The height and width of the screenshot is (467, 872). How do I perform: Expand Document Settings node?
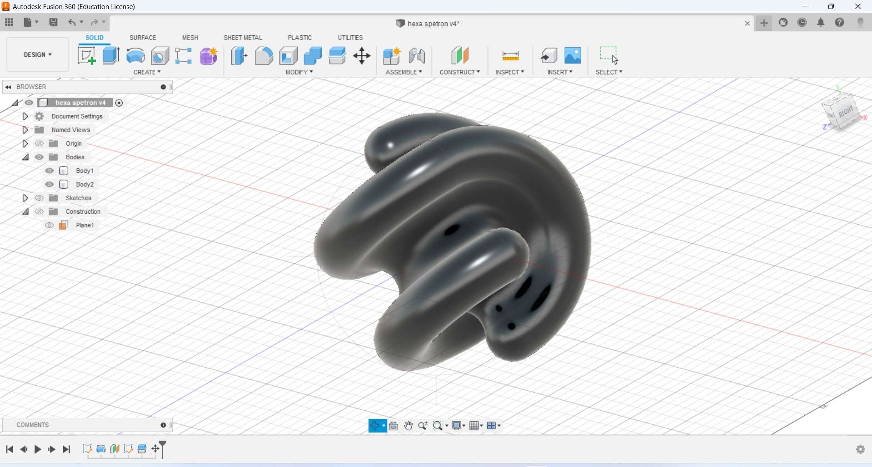coord(25,116)
